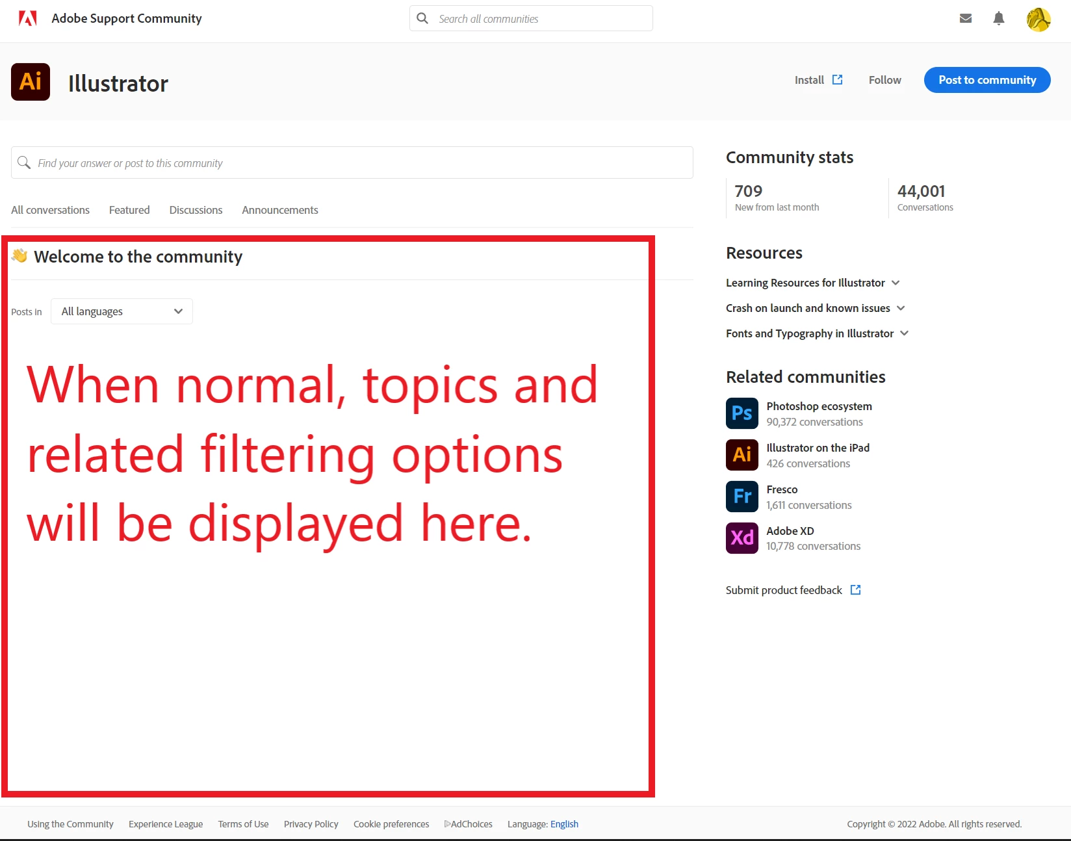Screen dimensions: 1071x841
Task: Expand Learning Resources for Illustrator
Action: pyautogui.click(x=813, y=283)
